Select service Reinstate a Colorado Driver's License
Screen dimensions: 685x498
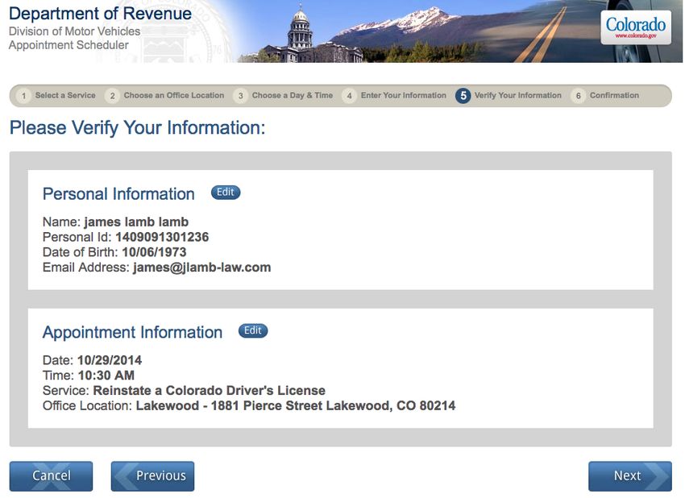210,391
